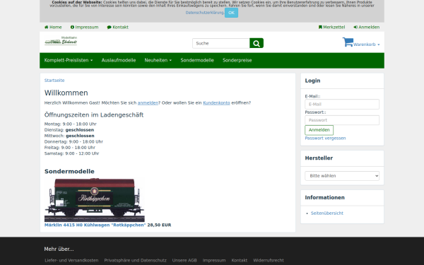Open Märklin 4415 H0 Kühlwagen product link

95,225
